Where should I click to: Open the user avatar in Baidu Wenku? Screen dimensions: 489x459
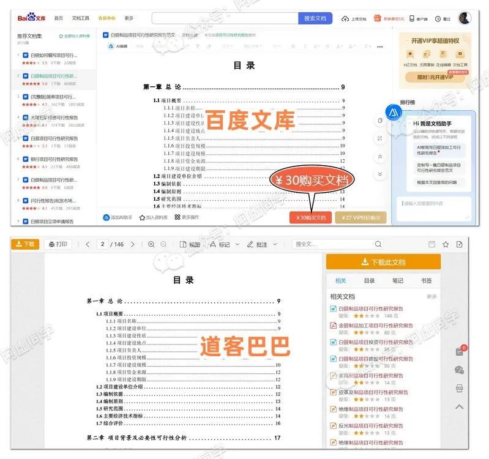click(465, 18)
